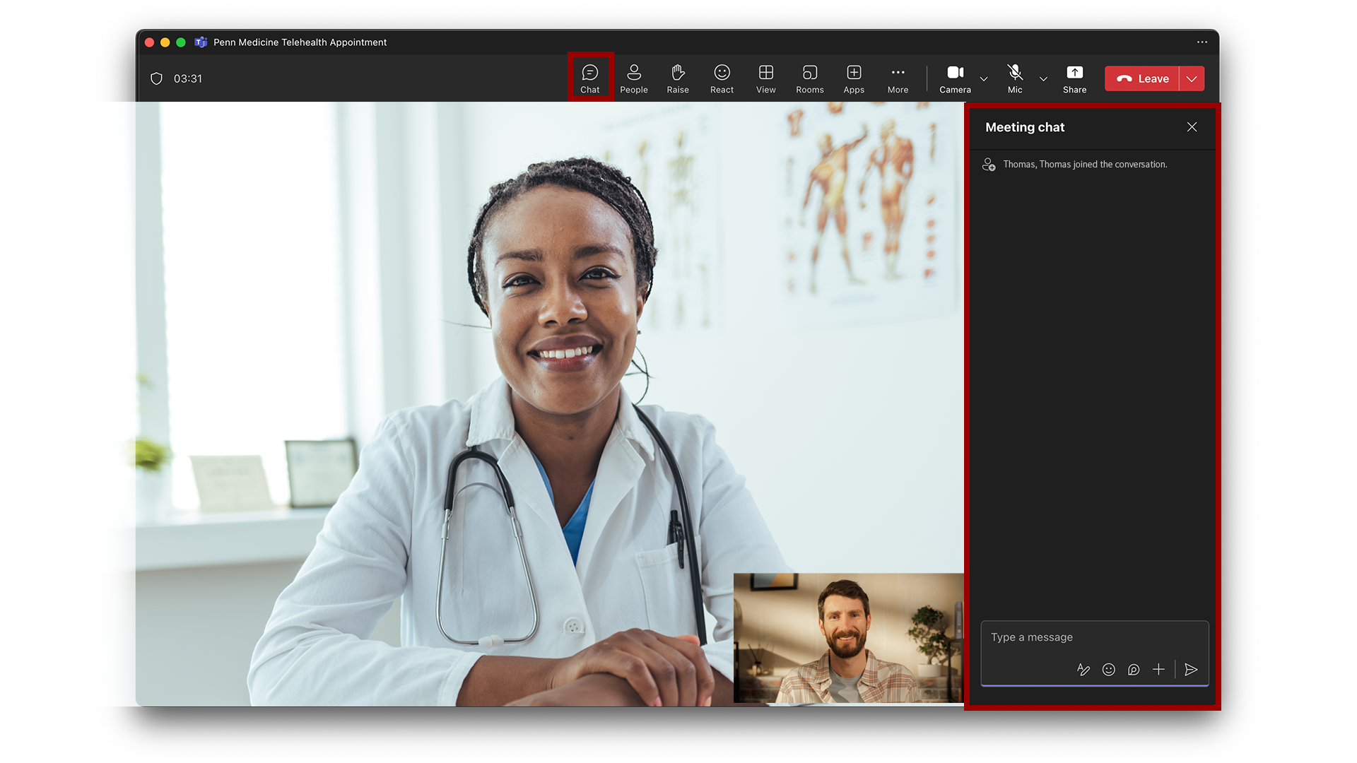Open the Apps panel
Viewport: 1357px width, 763px height.
[854, 78]
